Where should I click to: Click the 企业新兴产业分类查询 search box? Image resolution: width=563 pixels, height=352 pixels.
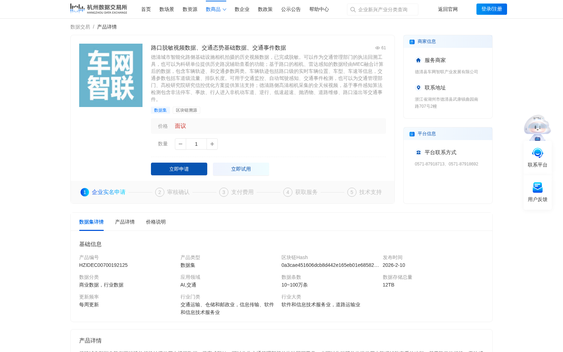(382, 10)
